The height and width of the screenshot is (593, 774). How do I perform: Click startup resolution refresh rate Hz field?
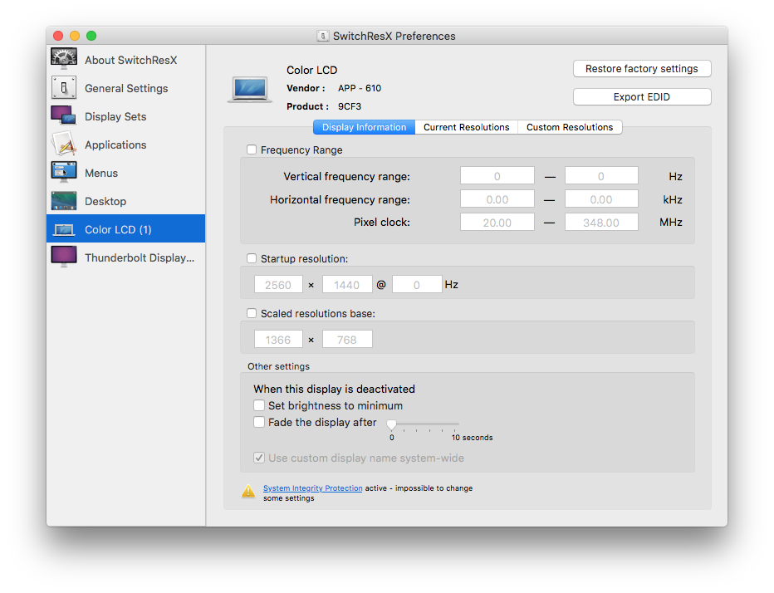click(x=417, y=284)
